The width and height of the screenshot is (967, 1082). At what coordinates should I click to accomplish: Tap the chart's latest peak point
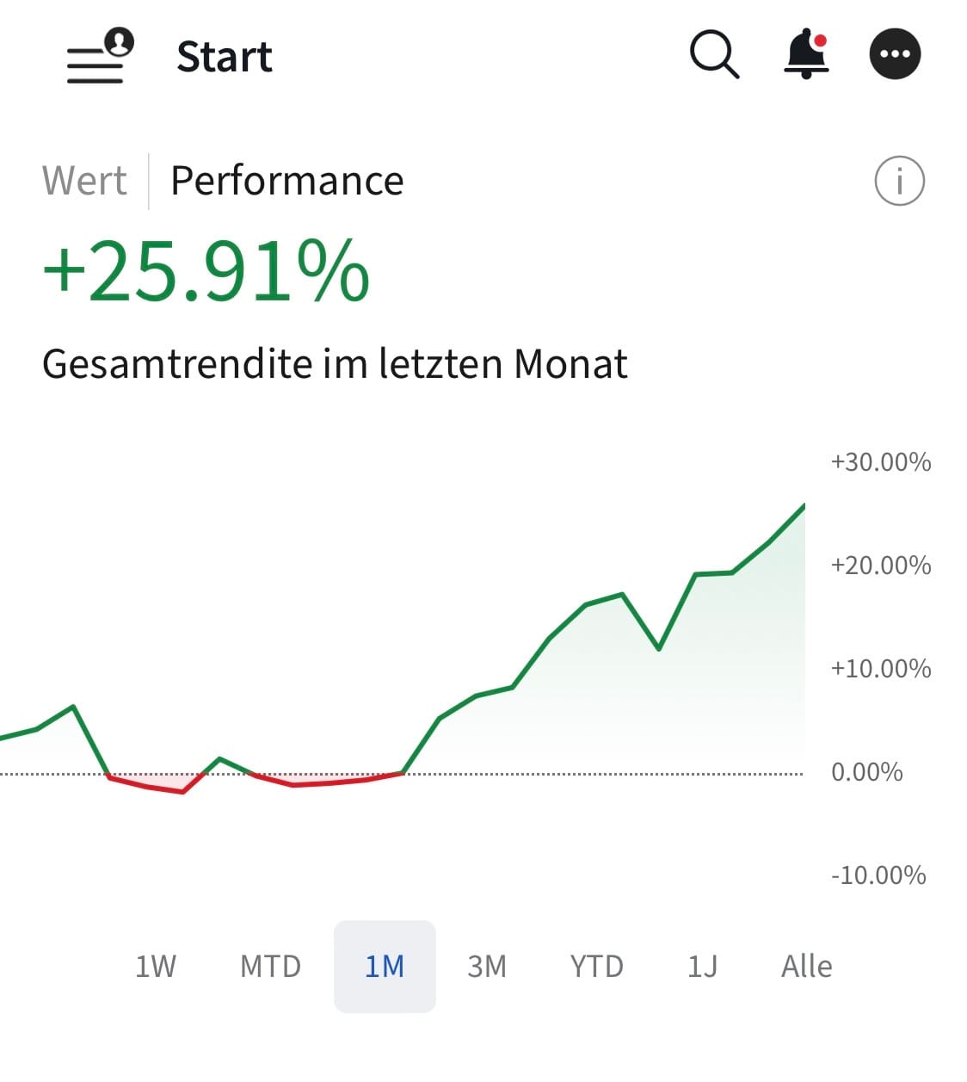tap(804, 505)
